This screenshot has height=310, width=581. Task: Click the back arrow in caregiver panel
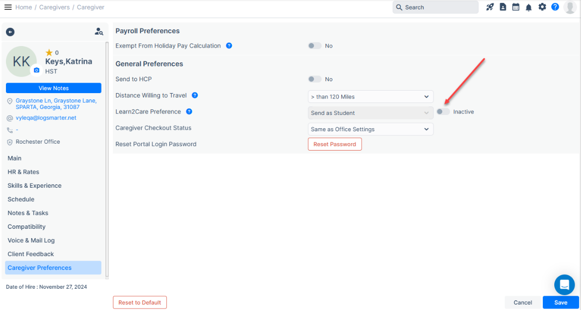tap(10, 32)
